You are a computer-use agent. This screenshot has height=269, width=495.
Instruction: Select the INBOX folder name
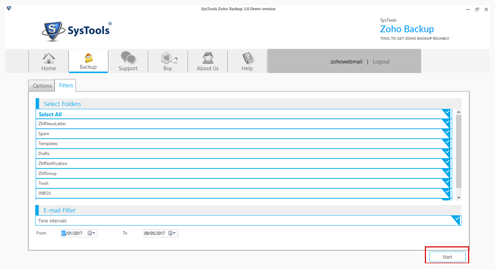(44, 193)
